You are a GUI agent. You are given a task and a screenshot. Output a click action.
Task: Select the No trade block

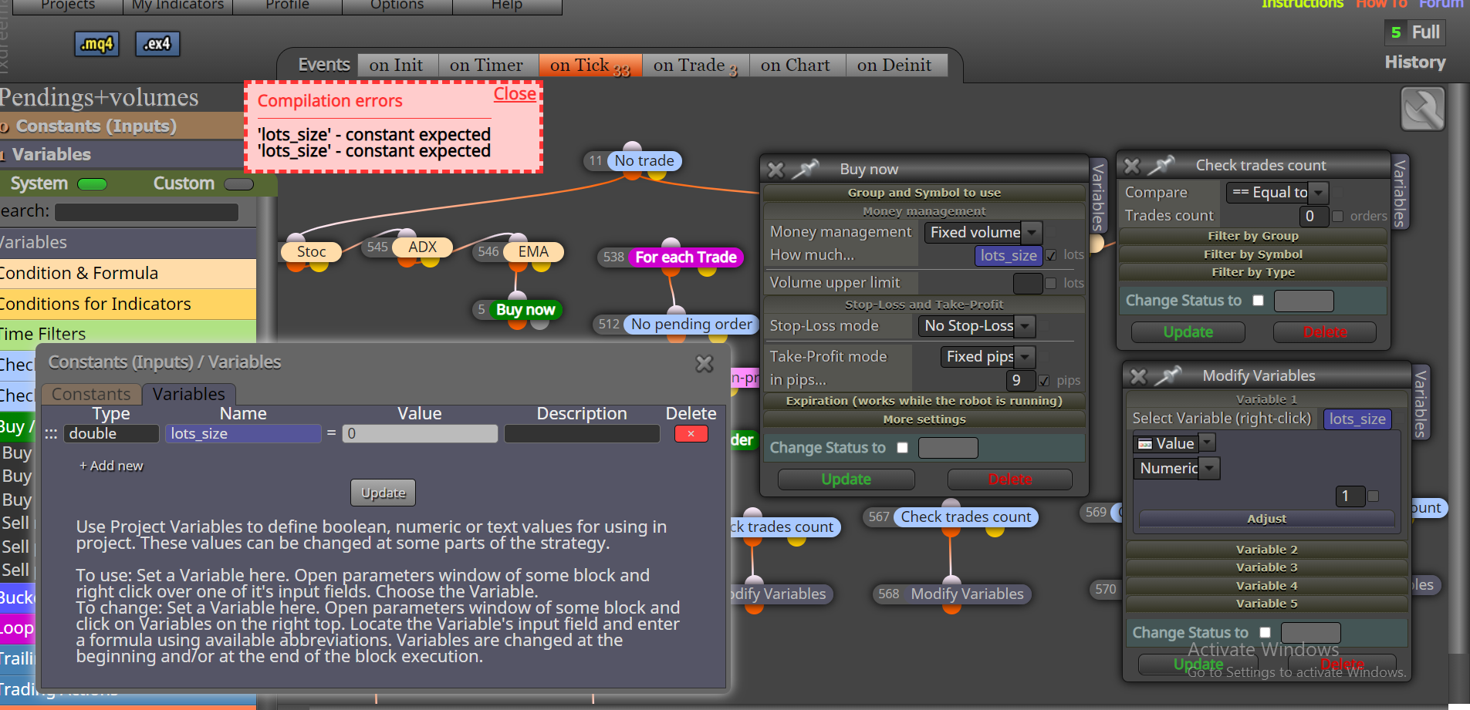(644, 161)
